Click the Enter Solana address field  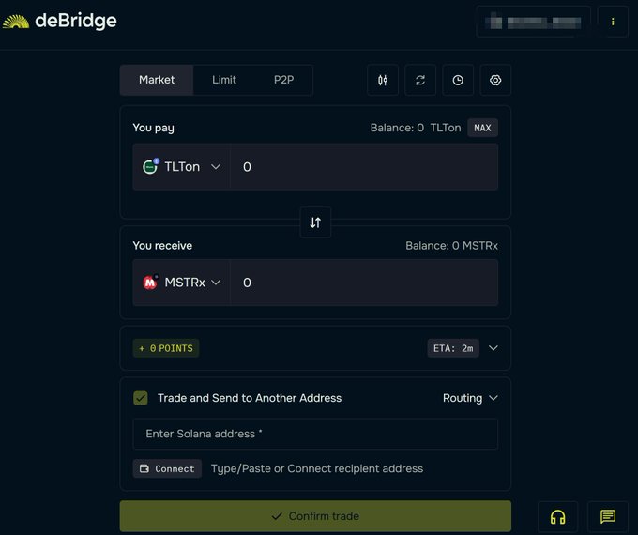(315, 434)
